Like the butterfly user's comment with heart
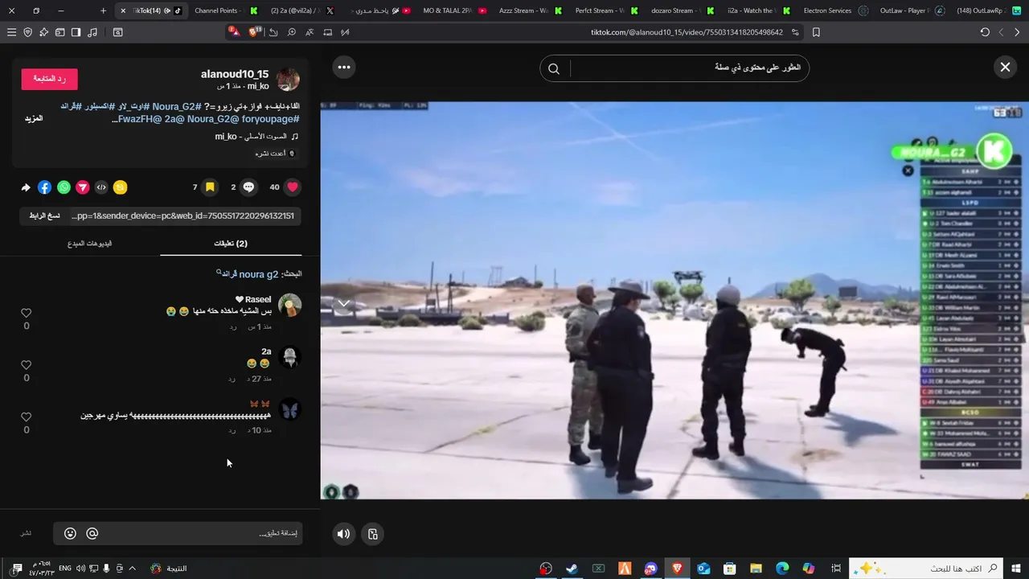Viewport: 1029px width, 579px height. pos(26,417)
